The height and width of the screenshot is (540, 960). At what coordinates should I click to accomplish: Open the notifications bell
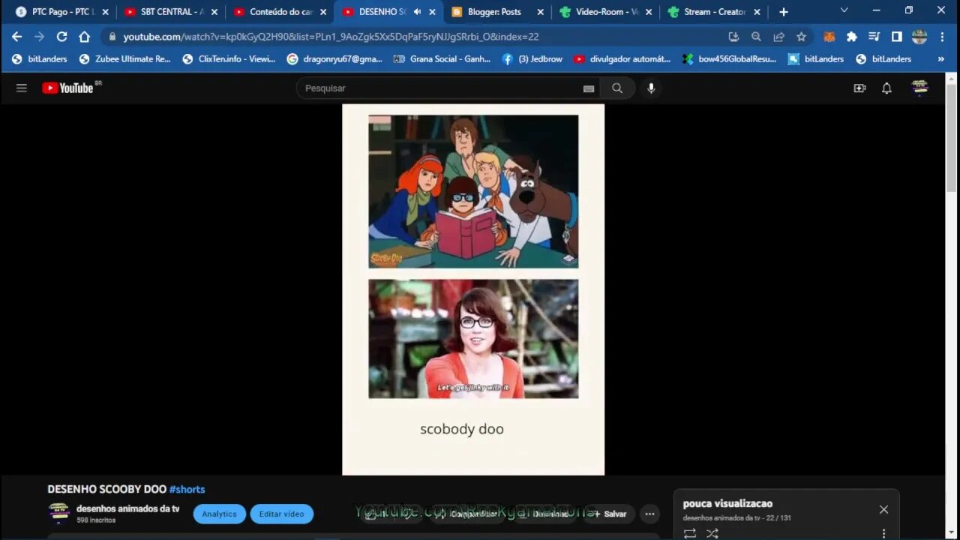pyautogui.click(x=886, y=88)
